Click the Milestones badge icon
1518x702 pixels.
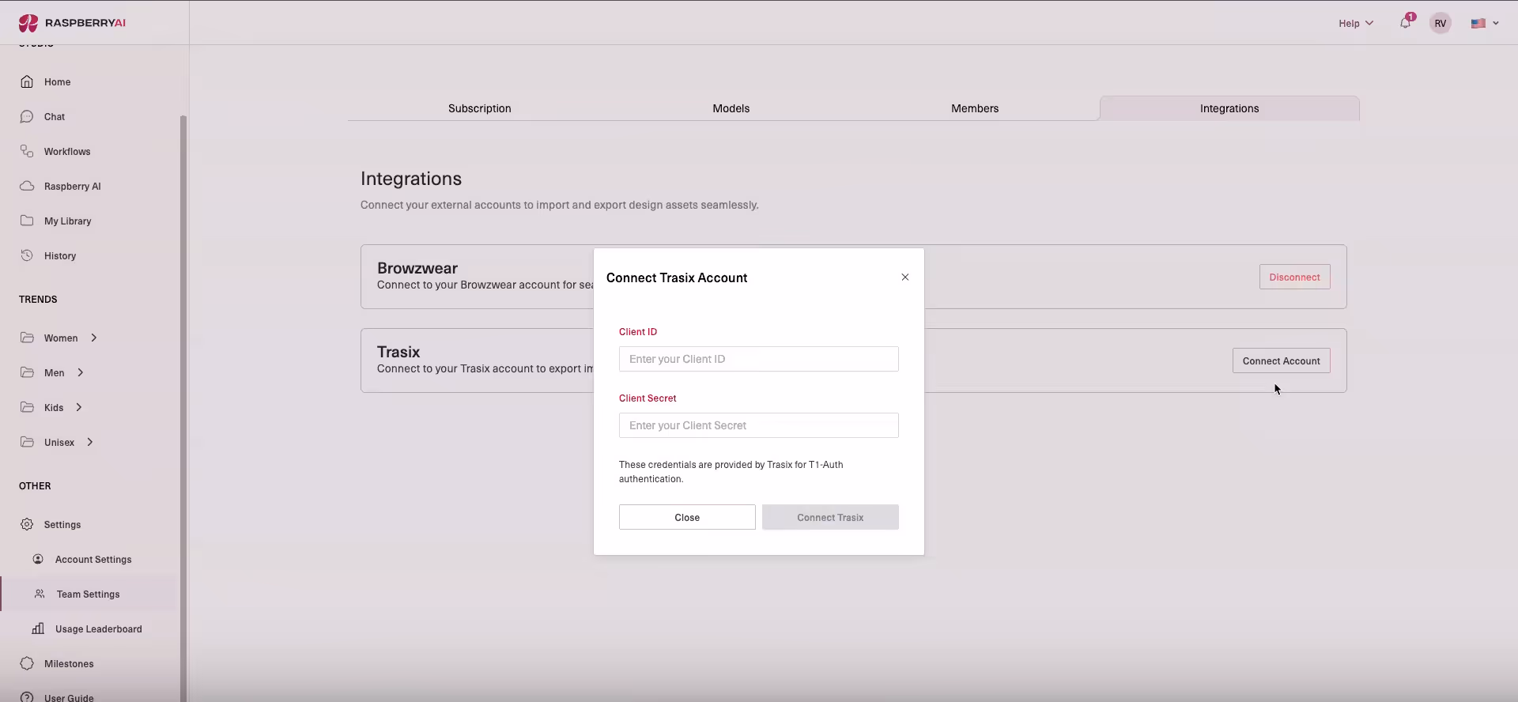point(27,663)
